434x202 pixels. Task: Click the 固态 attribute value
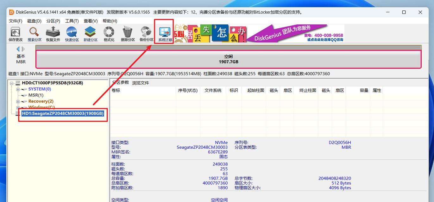point(223,157)
